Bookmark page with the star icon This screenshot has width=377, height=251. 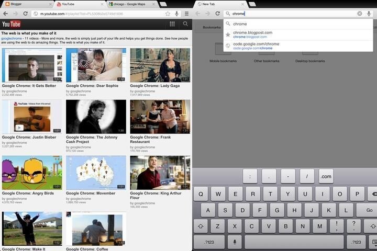168,14
